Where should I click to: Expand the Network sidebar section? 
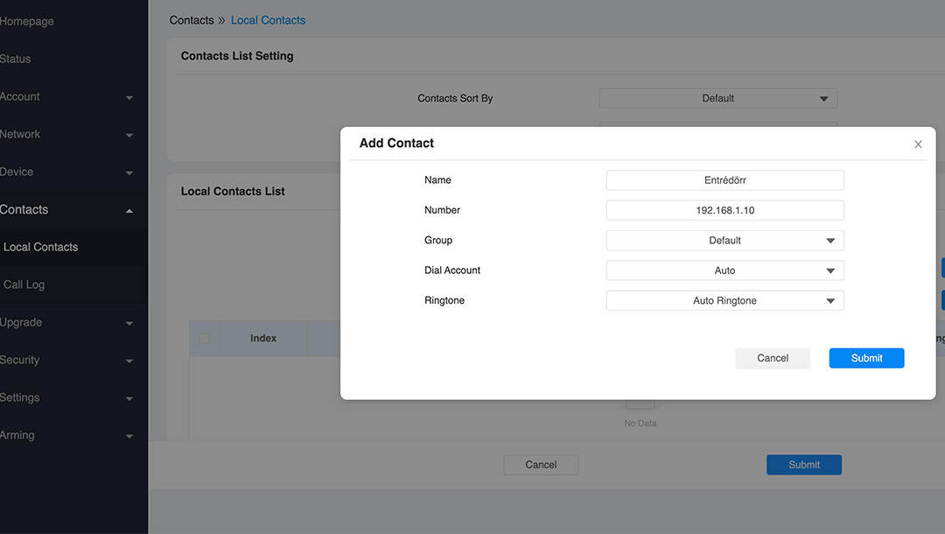(129, 135)
